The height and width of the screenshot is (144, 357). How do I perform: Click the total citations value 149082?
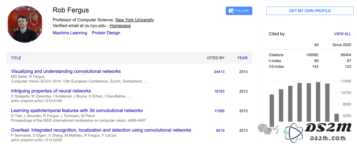point(312,55)
